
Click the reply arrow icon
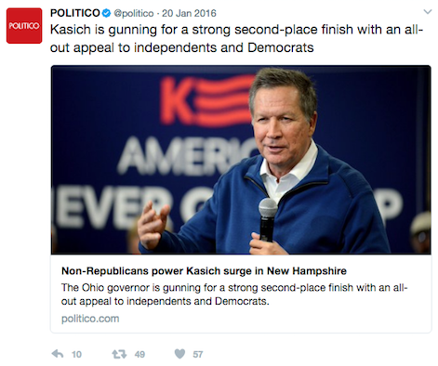coord(58,354)
